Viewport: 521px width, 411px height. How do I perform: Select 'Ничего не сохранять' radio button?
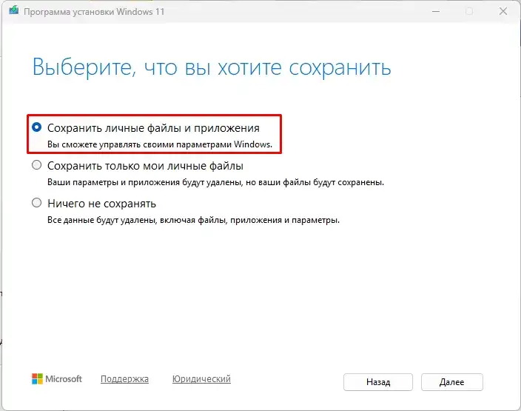coord(36,203)
